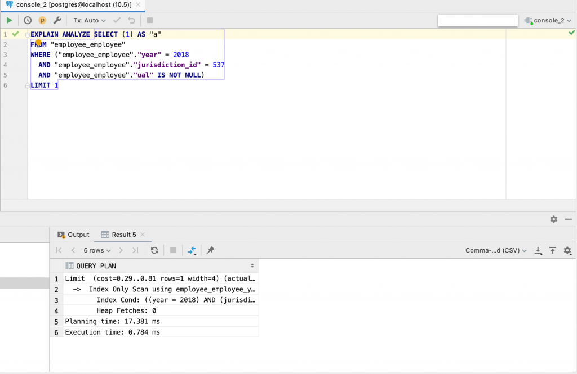577x374 pixels.
Task: Switch to the Output tab
Action: coord(73,235)
